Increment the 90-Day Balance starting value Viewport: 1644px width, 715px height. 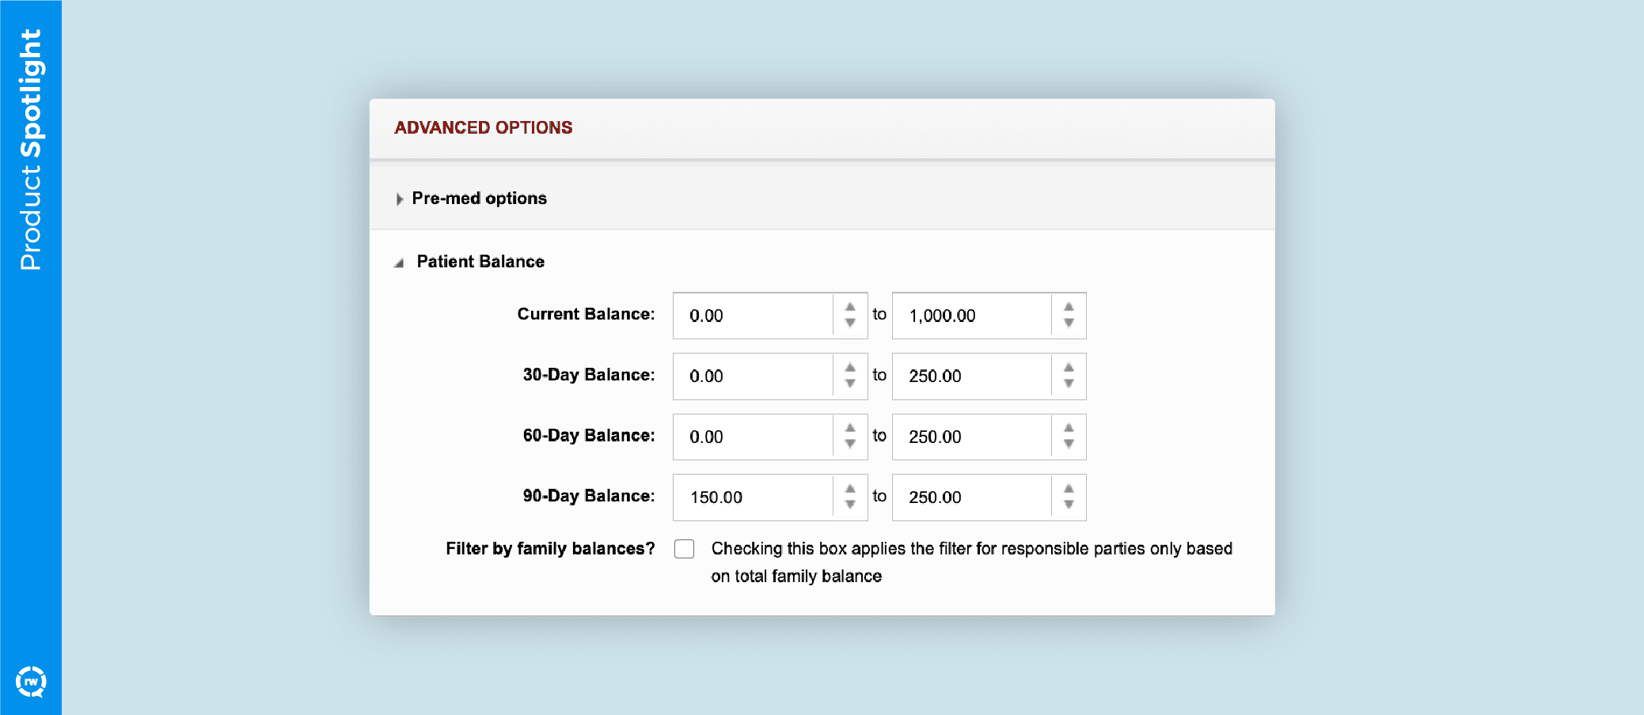(x=849, y=490)
